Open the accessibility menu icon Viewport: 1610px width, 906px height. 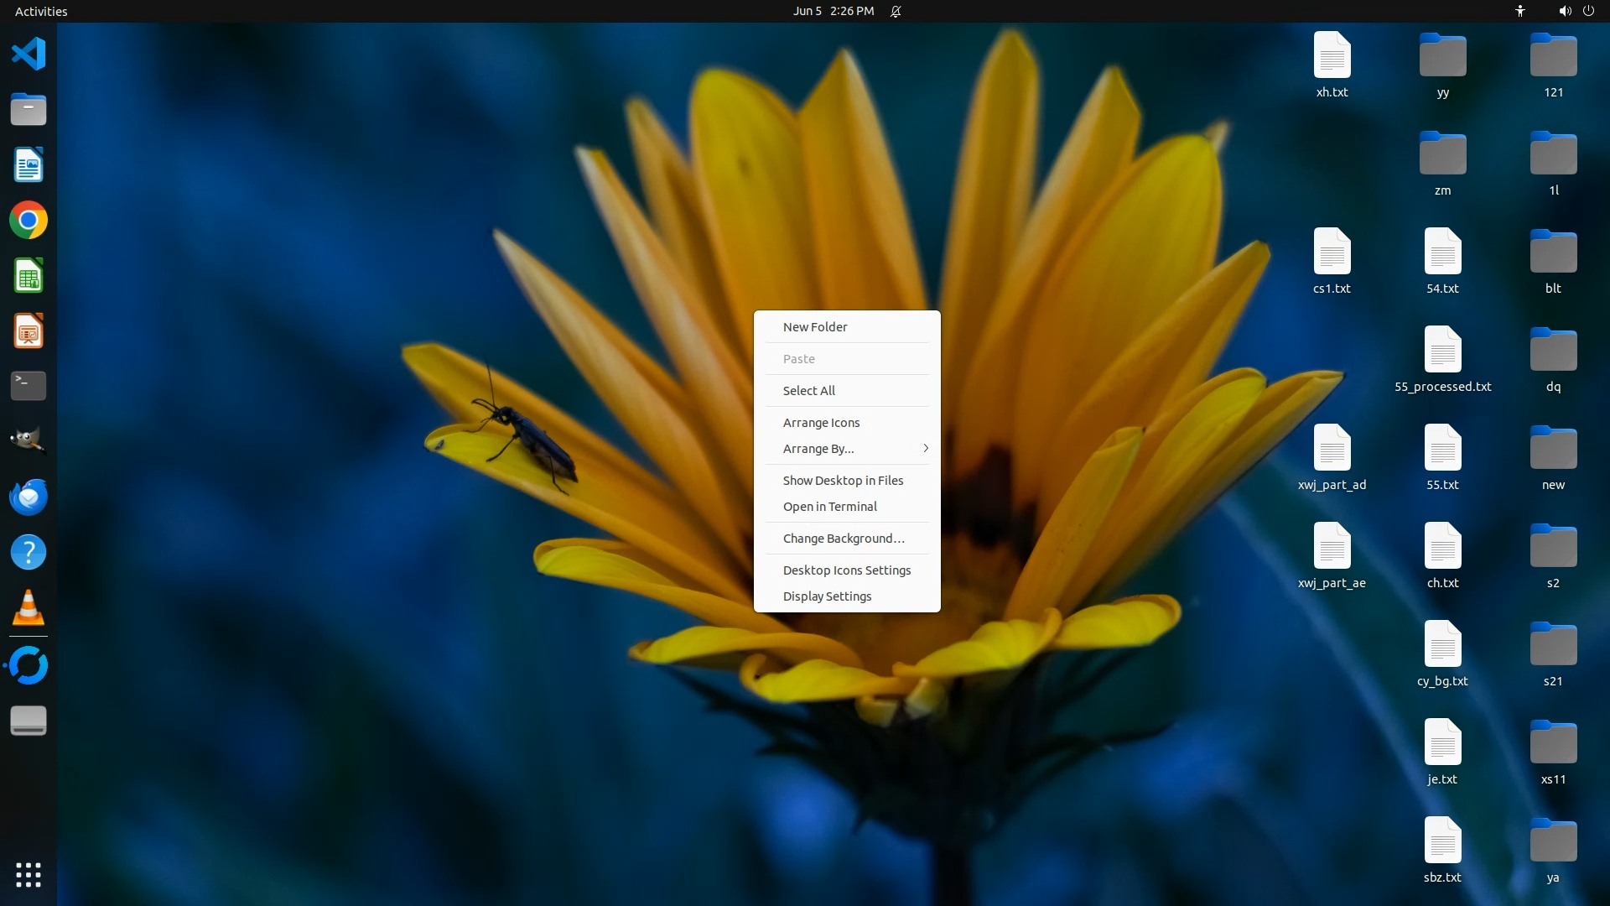click(1519, 11)
